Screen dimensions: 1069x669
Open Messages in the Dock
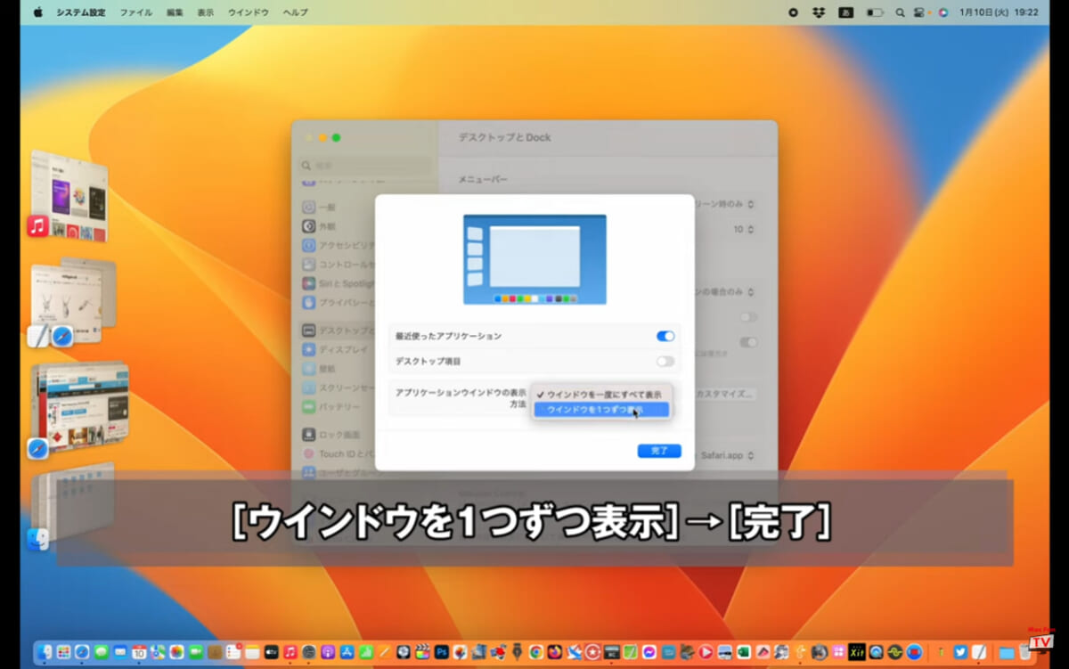click(x=101, y=652)
